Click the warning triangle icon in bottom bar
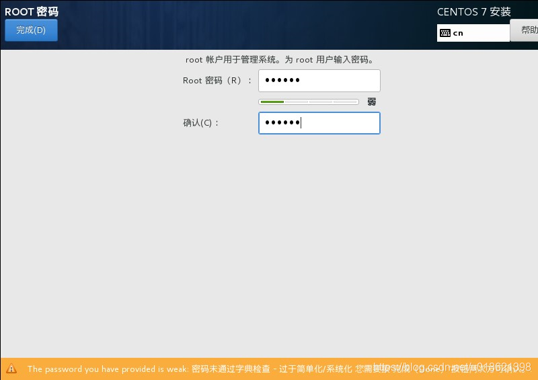538x380 pixels. (11, 369)
